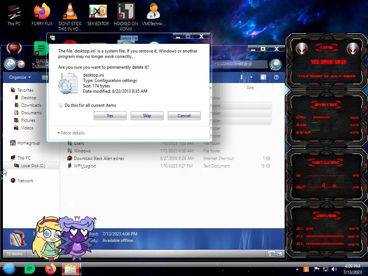The height and width of the screenshot is (276, 368).
Task: Select Videos under Favorites
Action: [27, 128]
